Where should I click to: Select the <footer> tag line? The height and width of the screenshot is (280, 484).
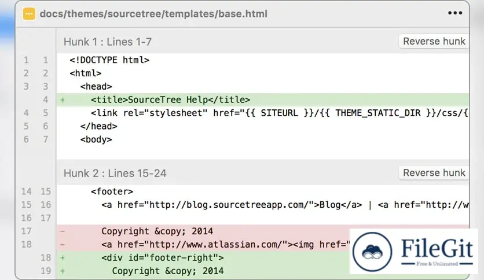pyautogui.click(x=263, y=191)
